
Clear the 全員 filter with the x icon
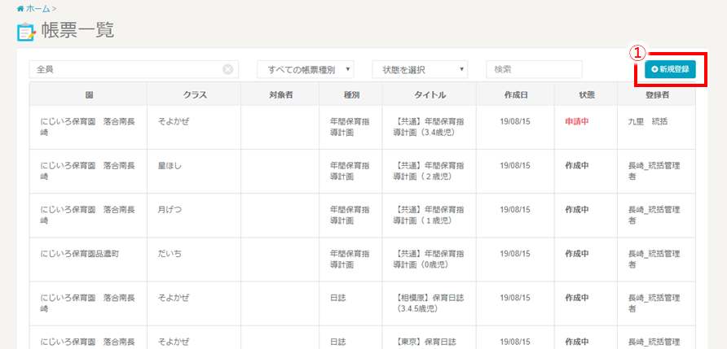pos(227,69)
